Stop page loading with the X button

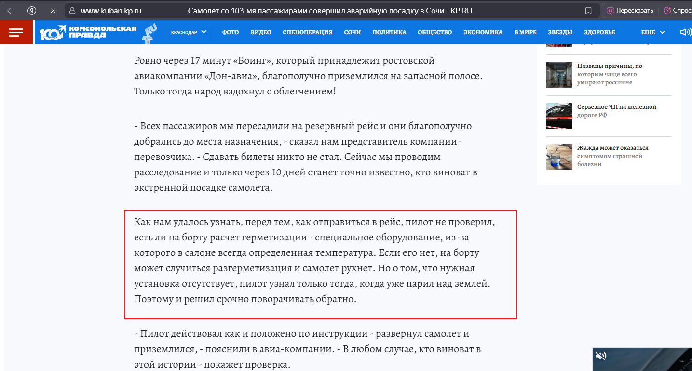coord(53,11)
